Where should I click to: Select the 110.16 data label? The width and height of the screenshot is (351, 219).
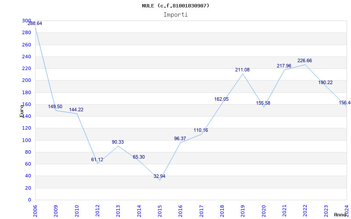[x=201, y=130]
